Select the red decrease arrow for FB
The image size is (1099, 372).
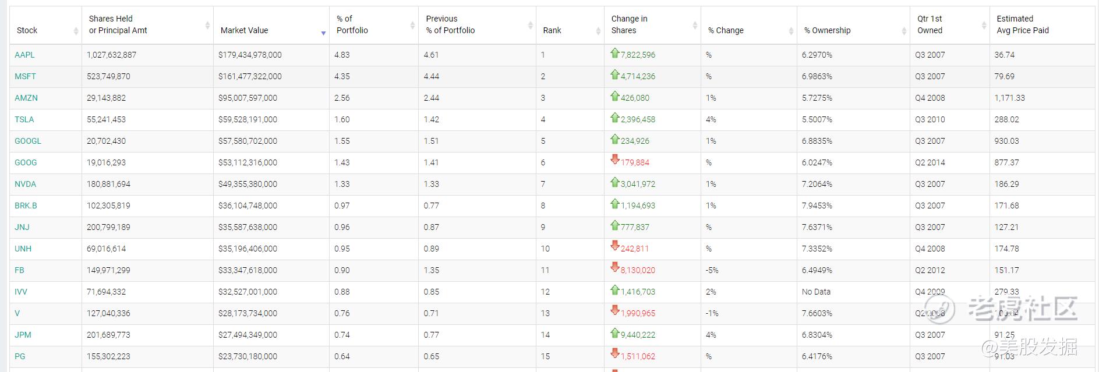pyautogui.click(x=614, y=267)
